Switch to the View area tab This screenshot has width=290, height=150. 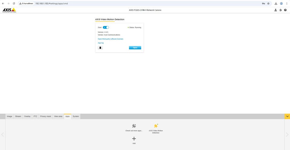point(58,116)
